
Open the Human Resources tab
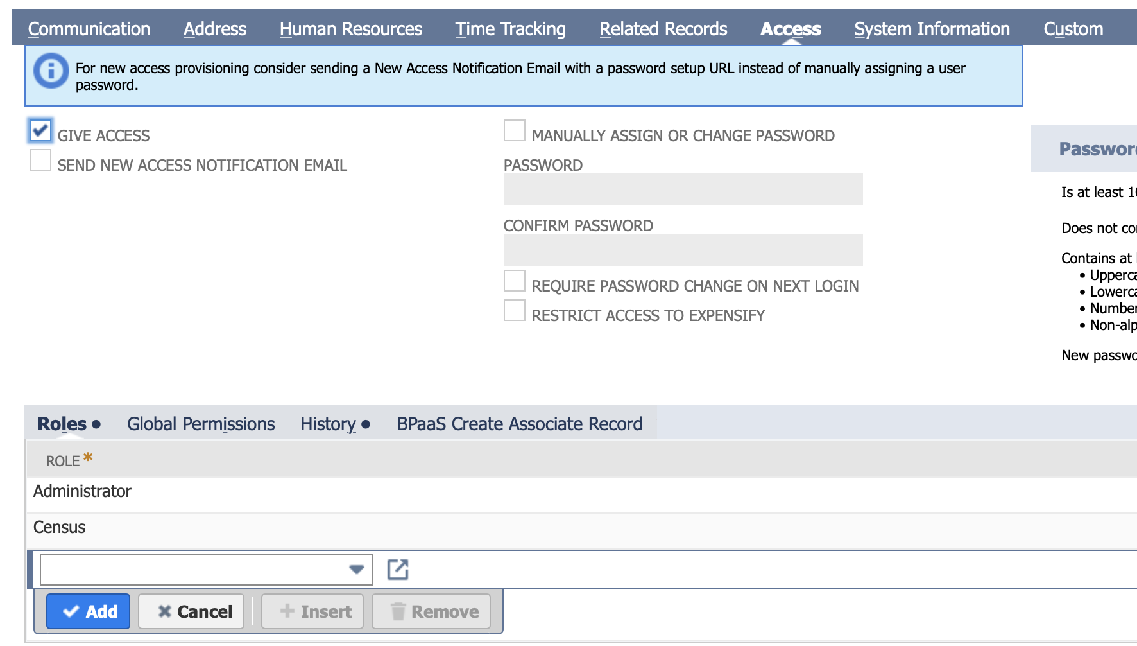click(x=350, y=29)
